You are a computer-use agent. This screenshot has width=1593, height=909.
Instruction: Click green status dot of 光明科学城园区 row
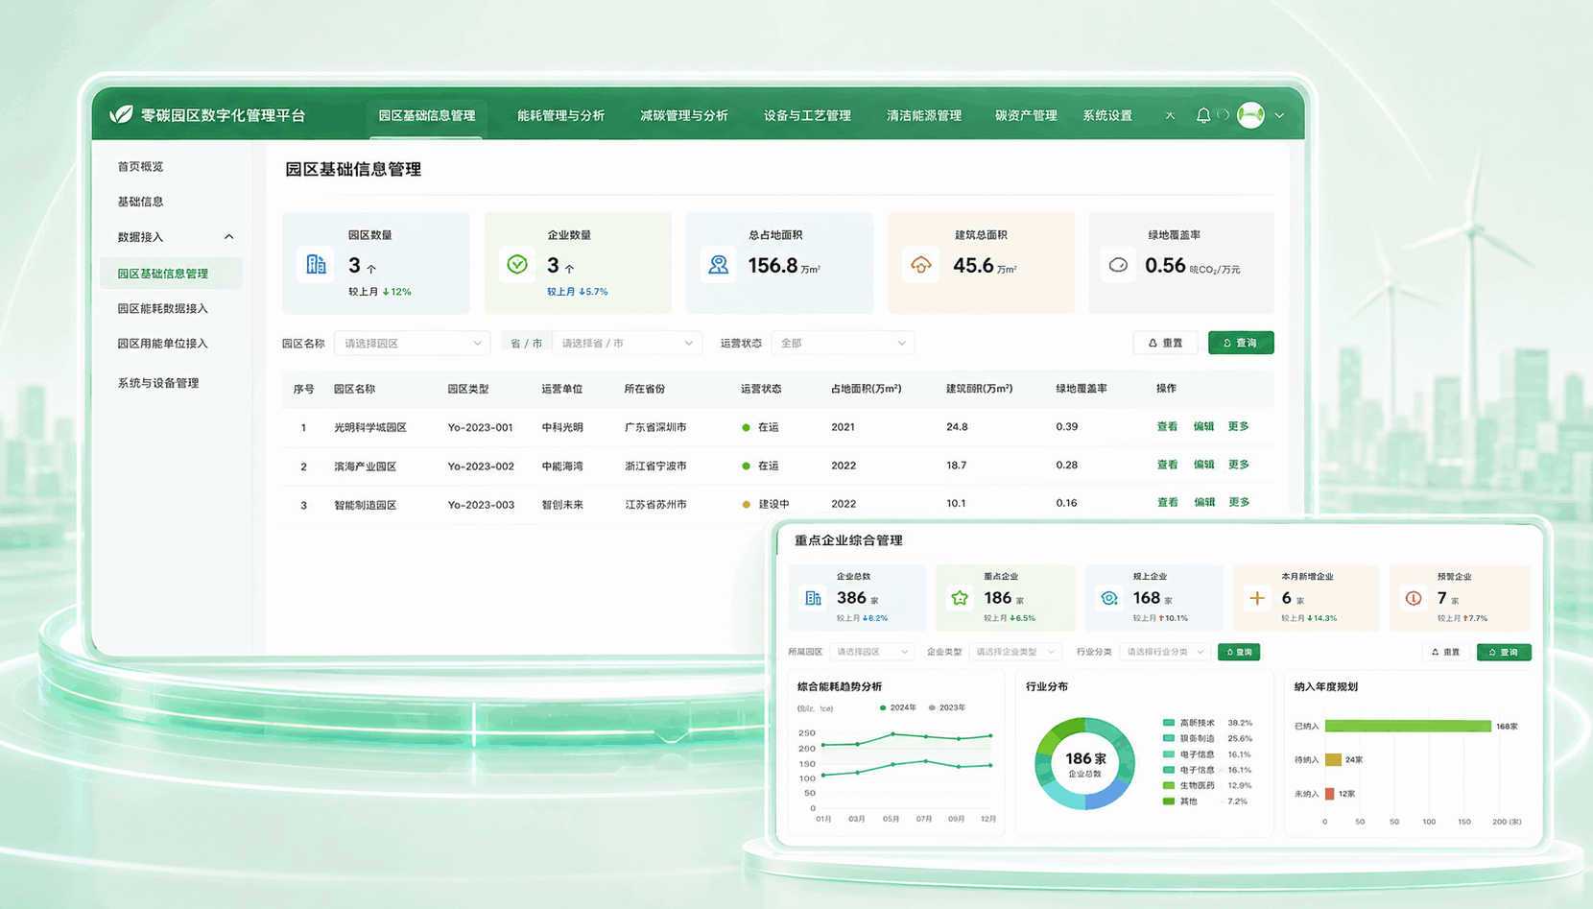(x=746, y=427)
